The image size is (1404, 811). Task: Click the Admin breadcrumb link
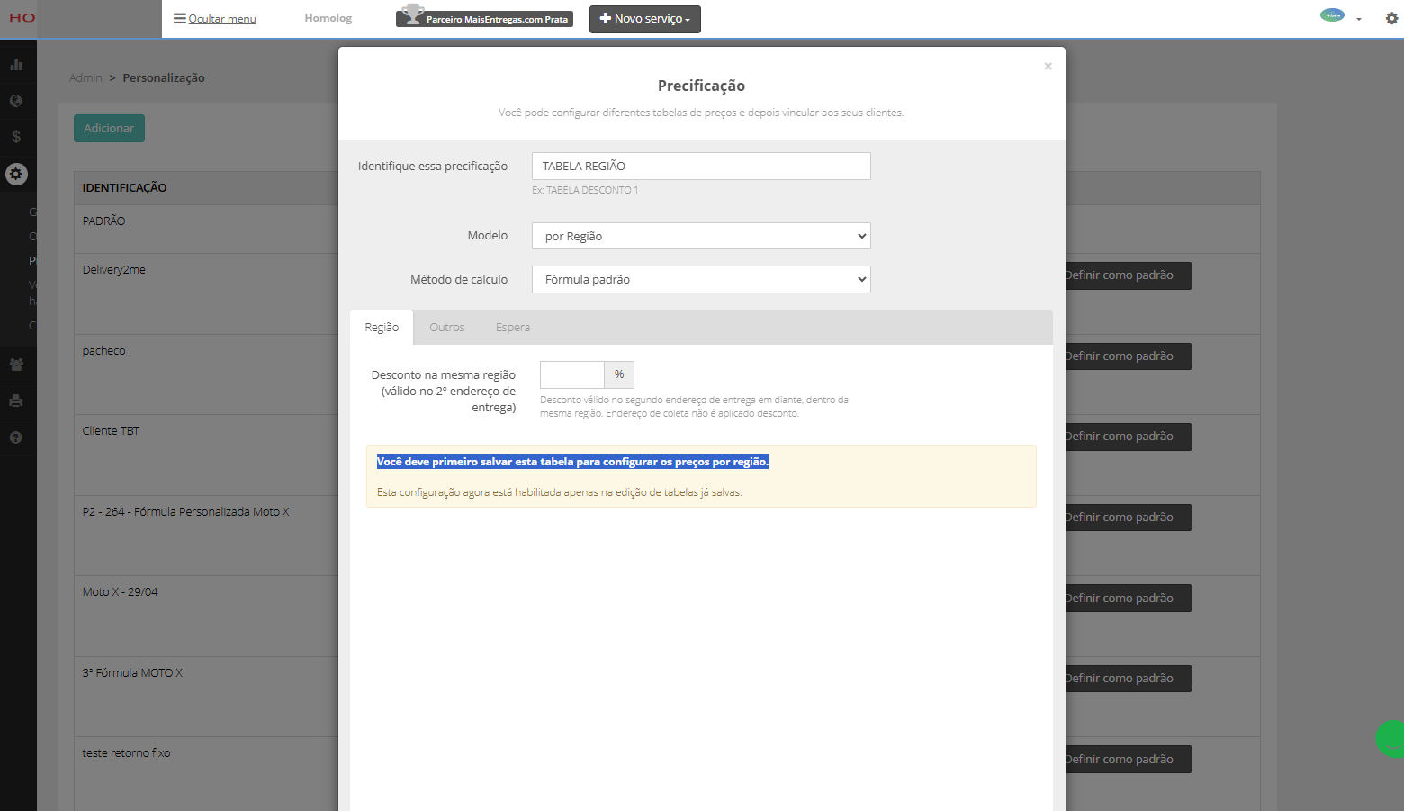85,78
